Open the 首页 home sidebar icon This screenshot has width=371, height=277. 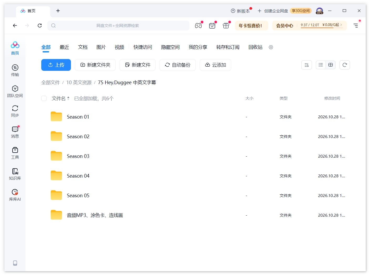click(x=15, y=48)
